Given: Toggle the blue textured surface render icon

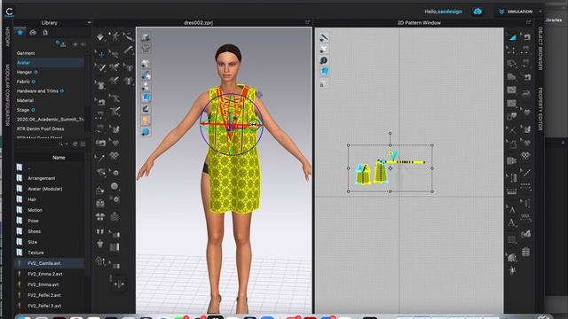Looking at the screenshot, I should pyautogui.click(x=146, y=97).
